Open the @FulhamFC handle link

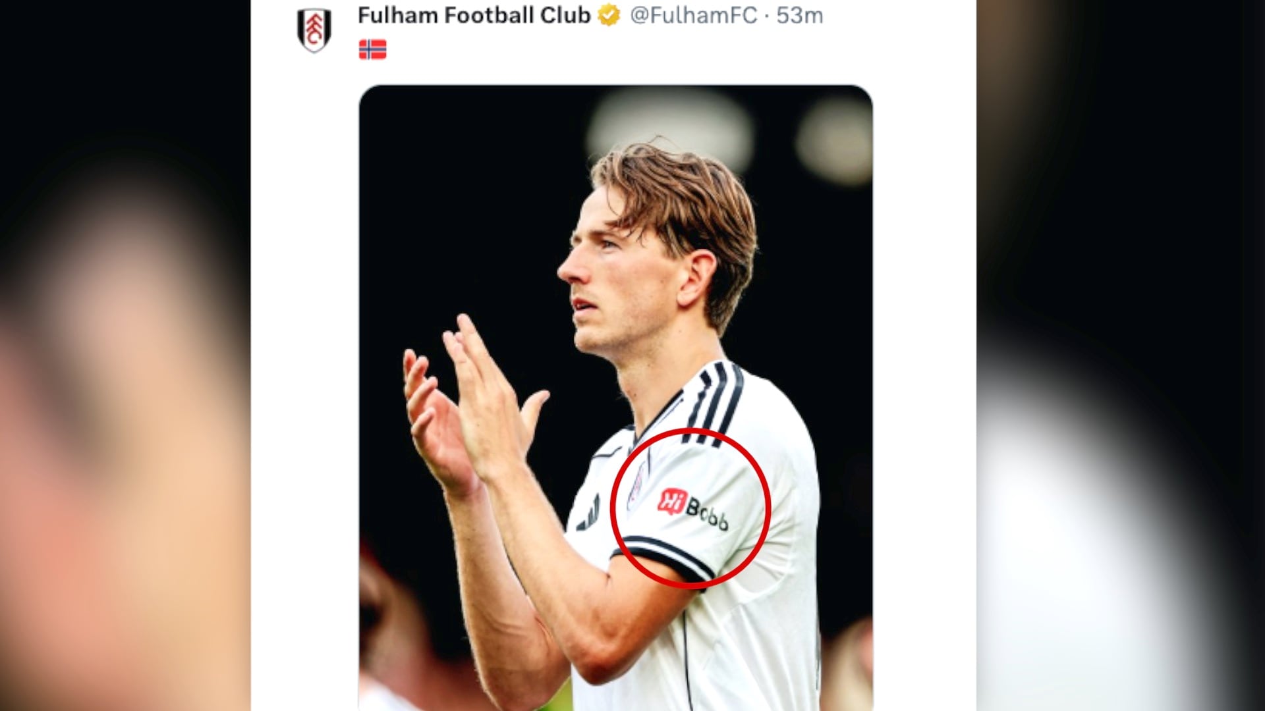(x=693, y=15)
